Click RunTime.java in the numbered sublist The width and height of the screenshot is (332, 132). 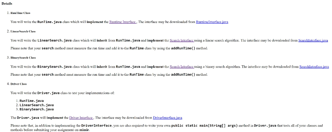[31, 101]
